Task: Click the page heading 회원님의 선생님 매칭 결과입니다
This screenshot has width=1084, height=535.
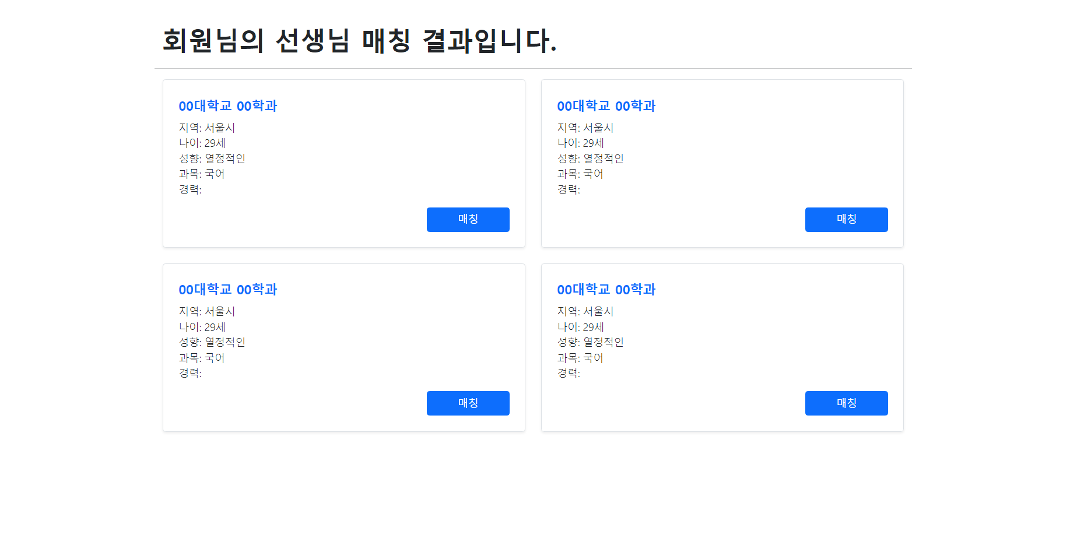Action: point(359,38)
